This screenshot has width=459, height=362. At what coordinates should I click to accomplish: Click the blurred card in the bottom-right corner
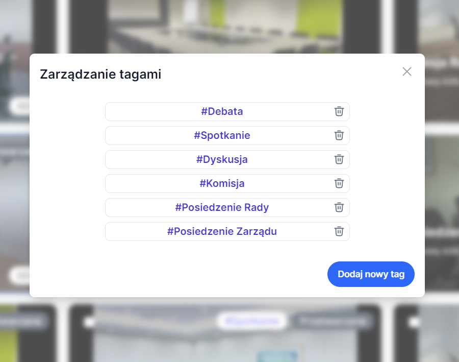[x=428, y=334]
